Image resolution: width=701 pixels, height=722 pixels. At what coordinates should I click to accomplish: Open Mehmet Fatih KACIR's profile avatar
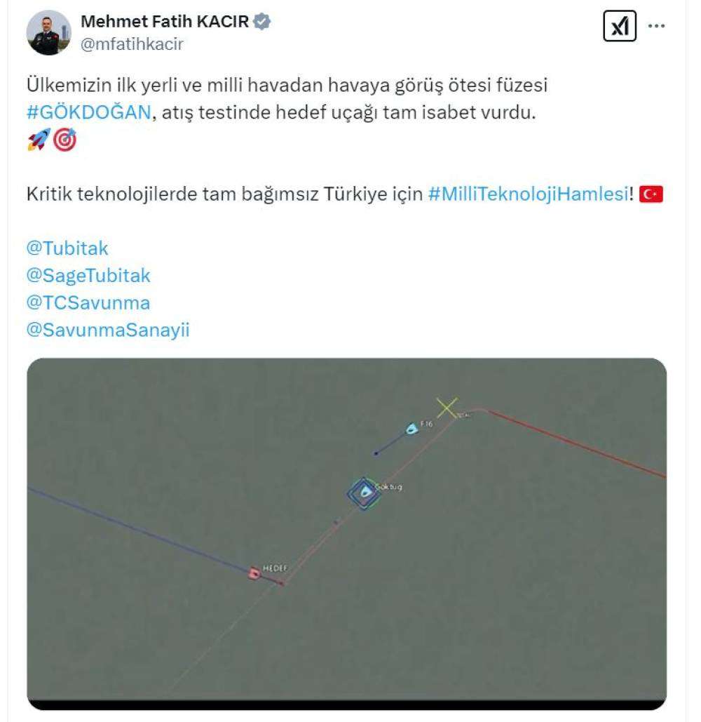click(49, 33)
